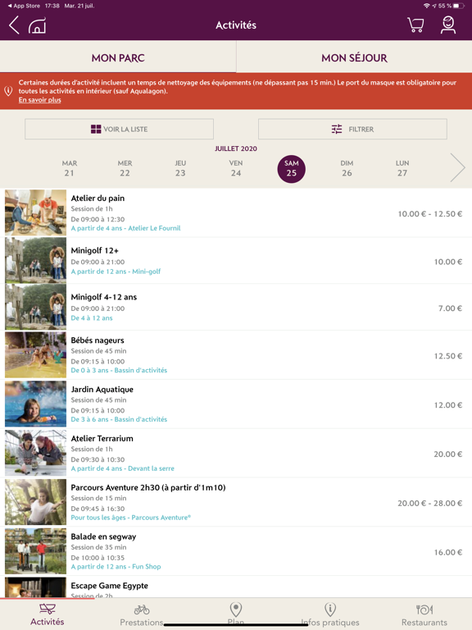This screenshot has height=630, width=472.
Task: Switch to Mon Séjour tab
Action: (354, 58)
